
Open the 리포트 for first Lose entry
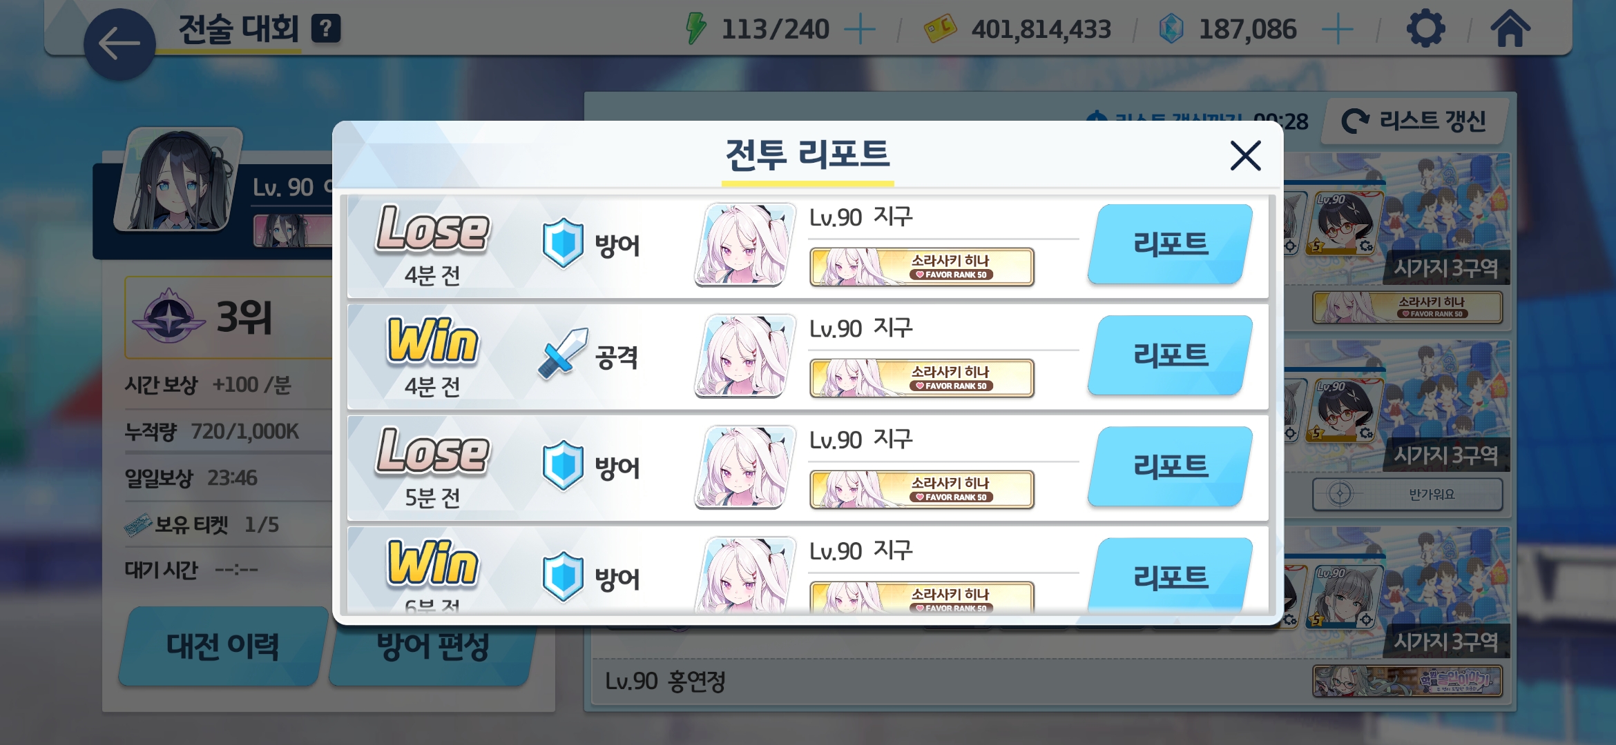tap(1171, 244)
